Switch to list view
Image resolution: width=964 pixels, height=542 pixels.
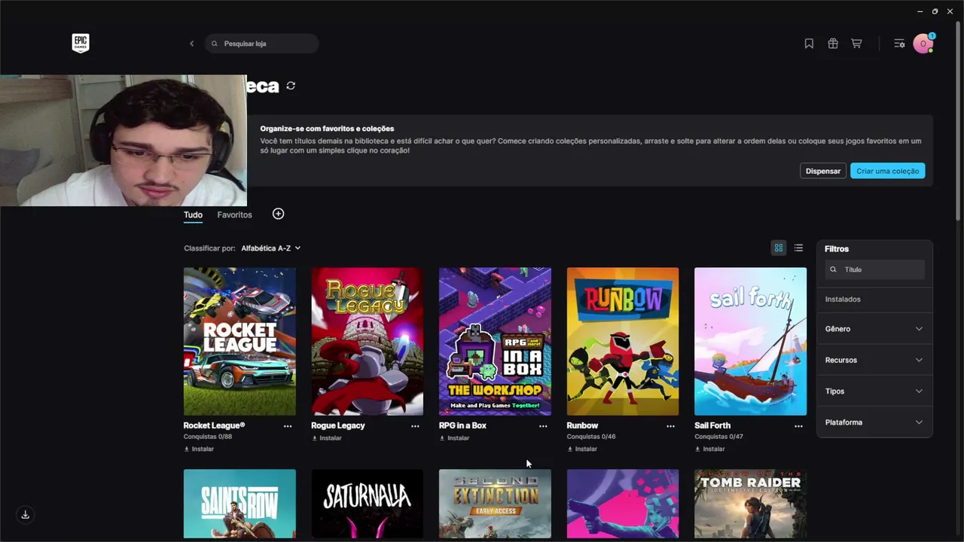(798, 248)
